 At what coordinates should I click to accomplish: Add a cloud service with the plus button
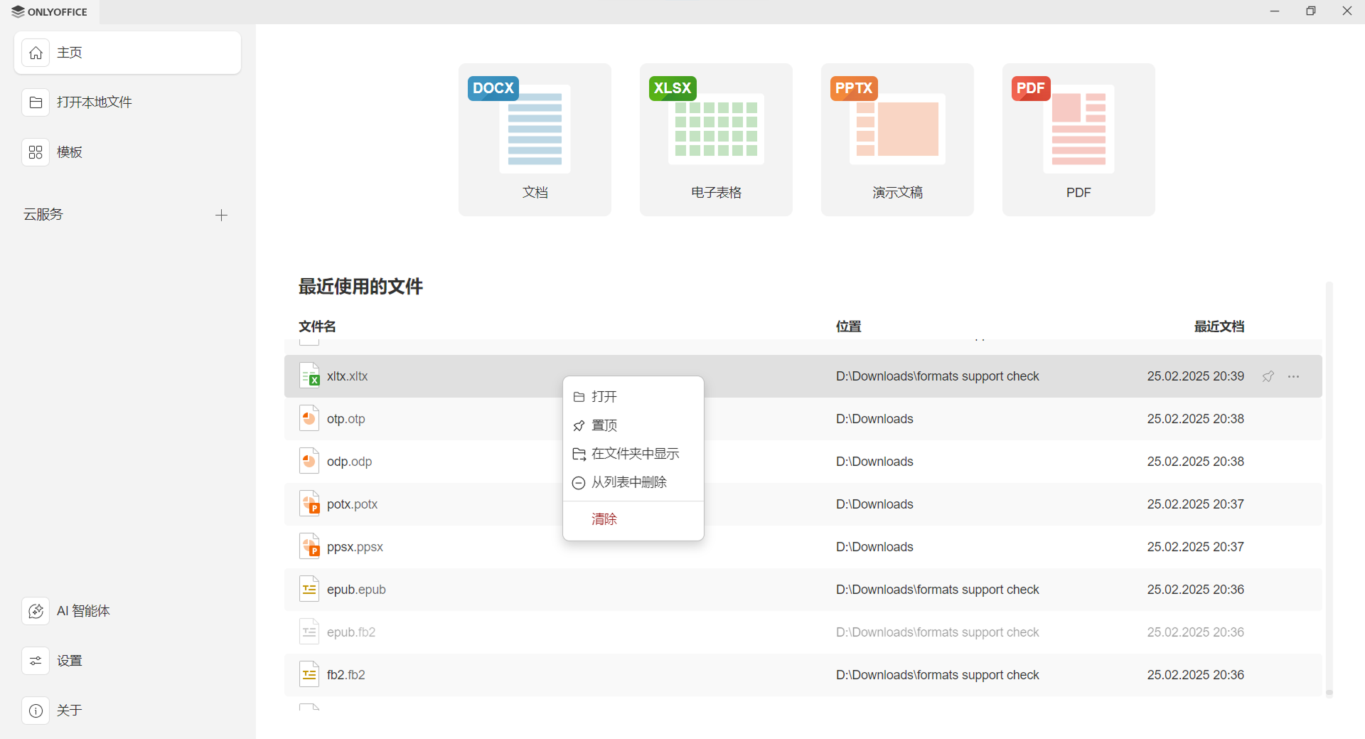221,215
